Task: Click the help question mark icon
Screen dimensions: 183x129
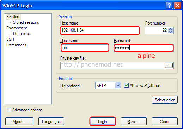Action: pyautogui.click(x=169, y=5)
